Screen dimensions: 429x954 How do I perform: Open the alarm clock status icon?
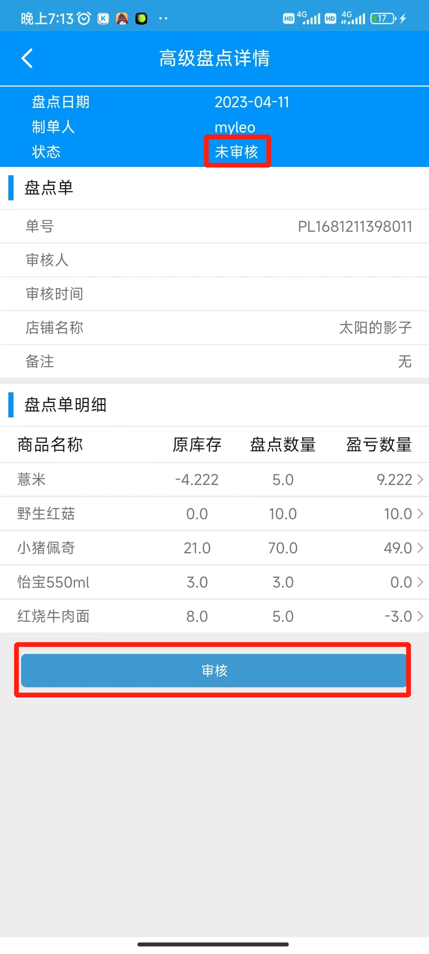[84, 18]
